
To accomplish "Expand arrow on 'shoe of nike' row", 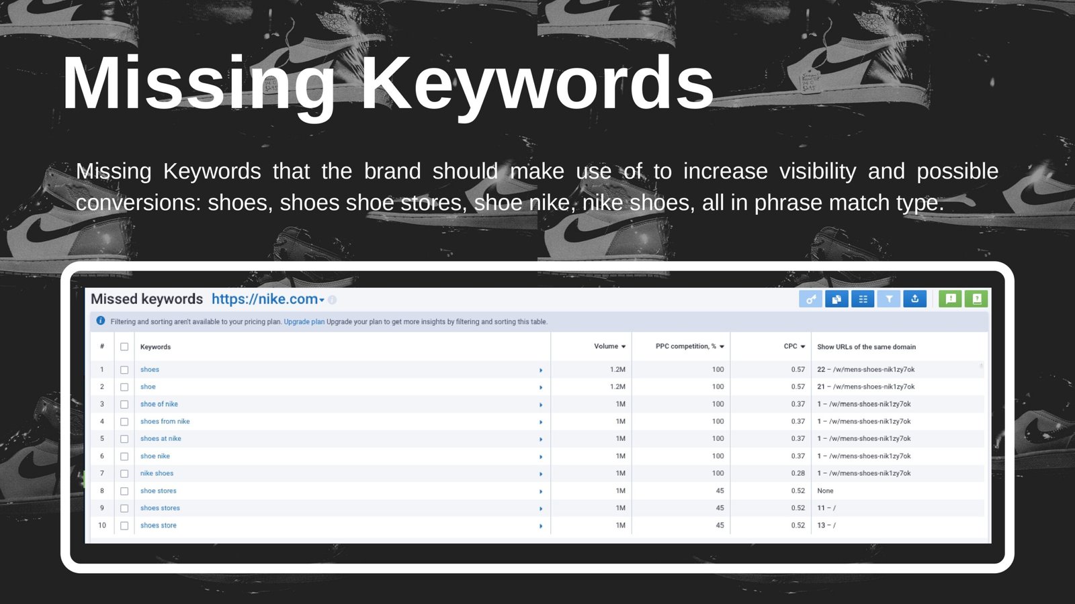I will [541, 405].
